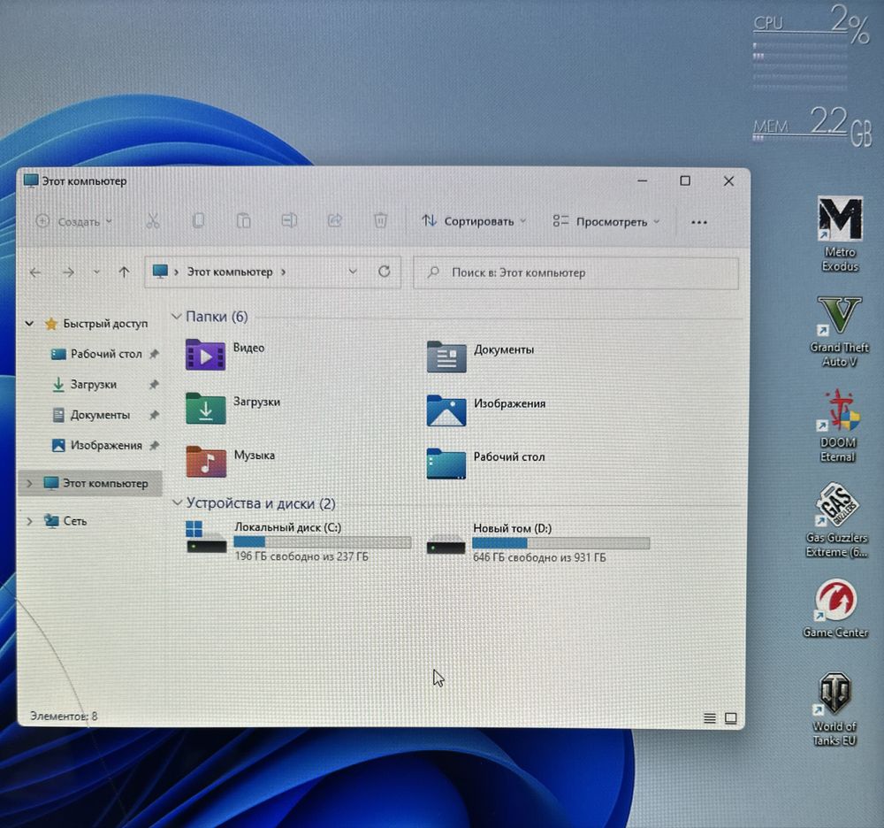Select the Музыка folder icon
Viewport: 884px width, 828px height.
point(206,462)
